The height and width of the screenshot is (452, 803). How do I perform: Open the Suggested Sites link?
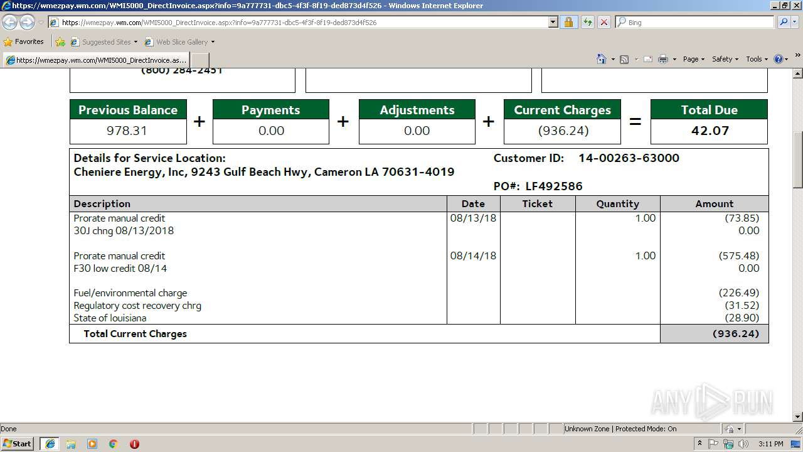pyautogui.click(x=104, y=42)
